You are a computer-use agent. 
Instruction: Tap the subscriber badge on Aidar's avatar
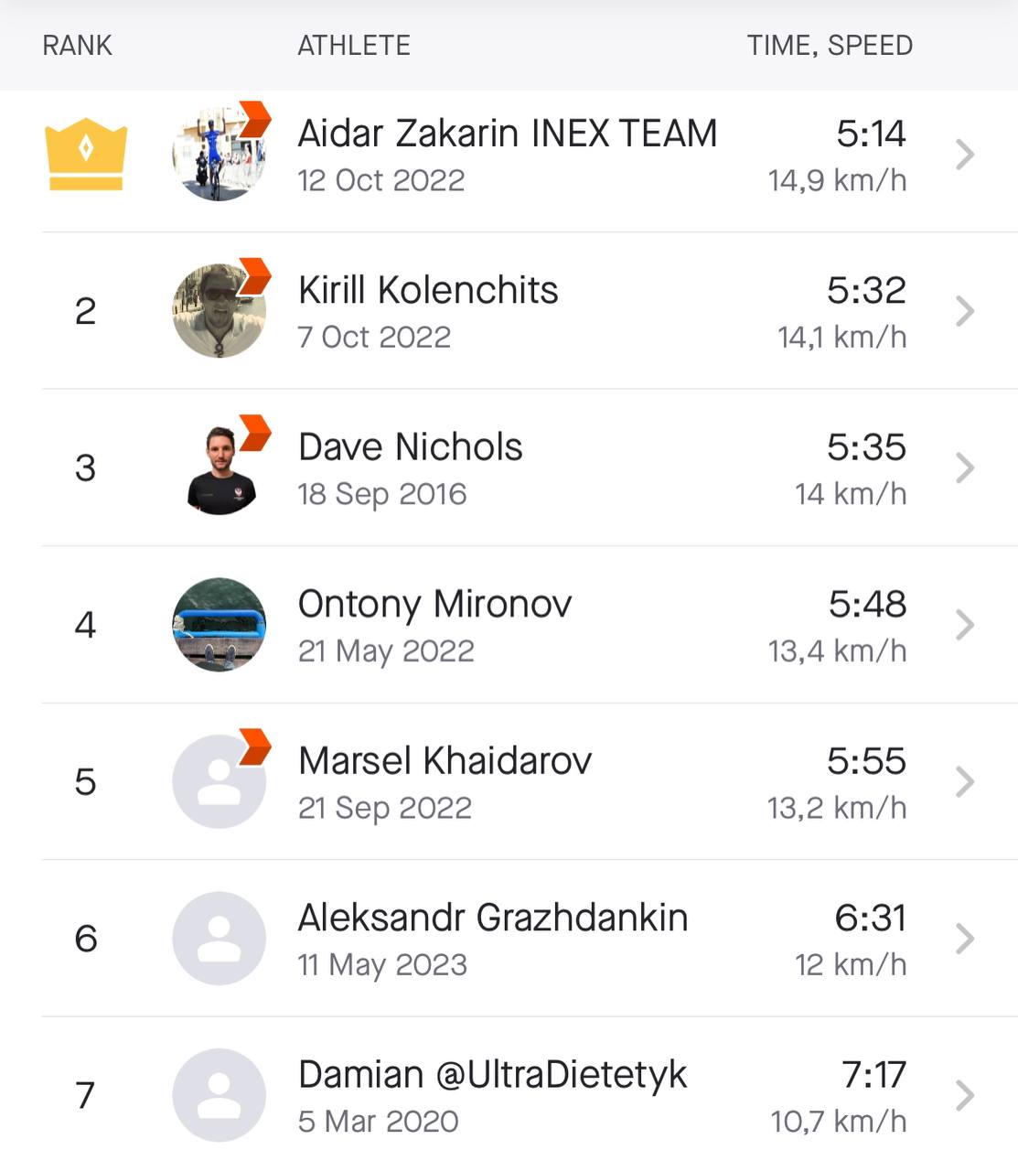point(255,119)
